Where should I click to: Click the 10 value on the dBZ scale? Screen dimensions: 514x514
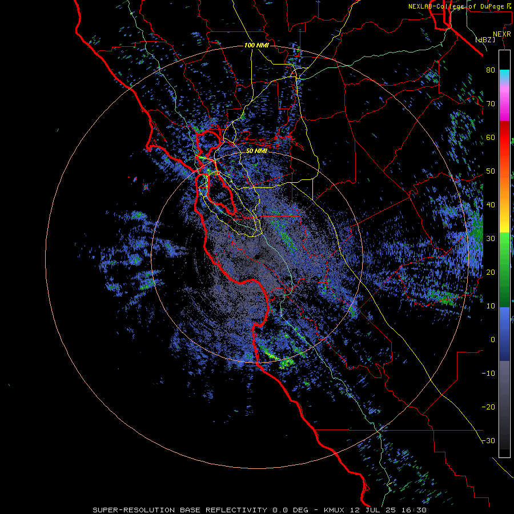point(491,306)
